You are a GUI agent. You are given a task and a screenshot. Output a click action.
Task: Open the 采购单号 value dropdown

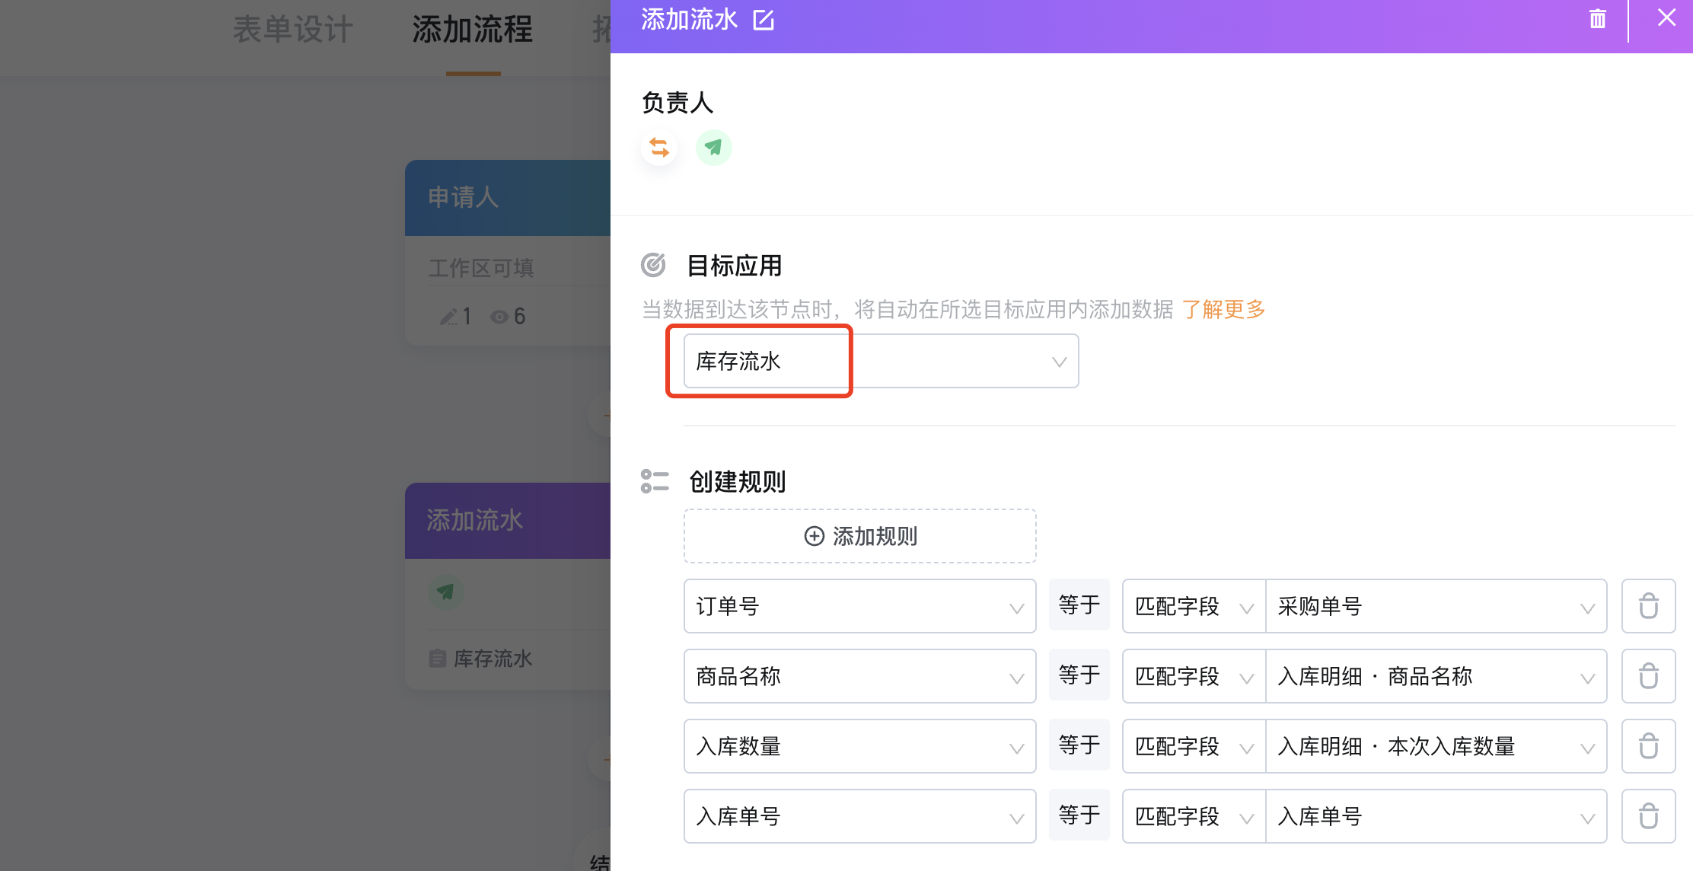click(x=1436, y=606)
